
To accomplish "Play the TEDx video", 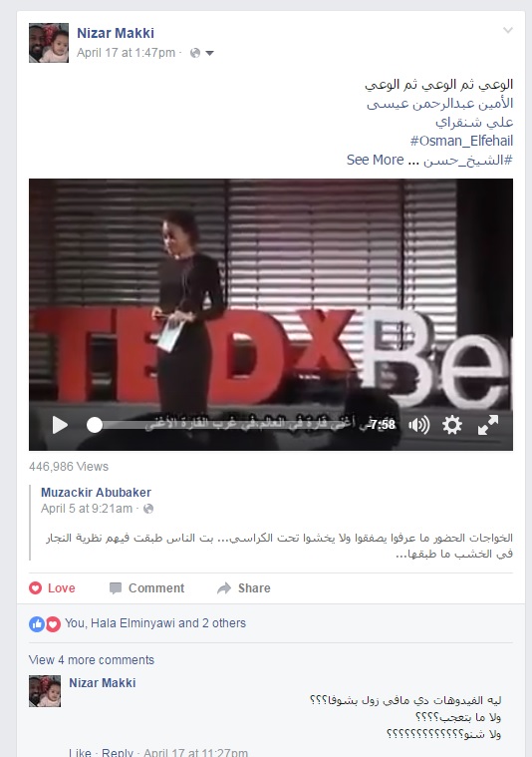I will coord(60,425).
